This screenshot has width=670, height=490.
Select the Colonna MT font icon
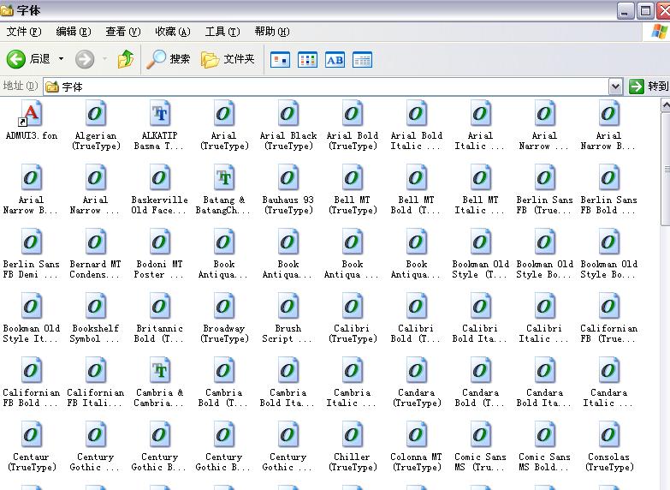[416, 435]
